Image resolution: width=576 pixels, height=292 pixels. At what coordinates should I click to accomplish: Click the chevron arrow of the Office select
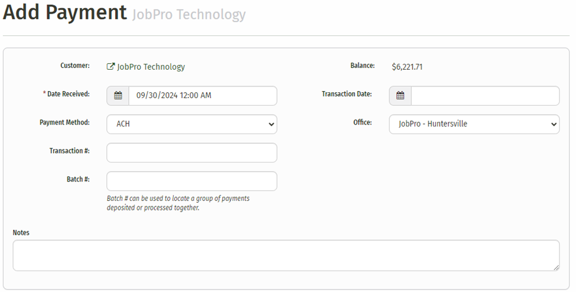click(x=554, y=124)
